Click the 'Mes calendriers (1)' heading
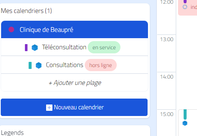 (x=26, y=11)
